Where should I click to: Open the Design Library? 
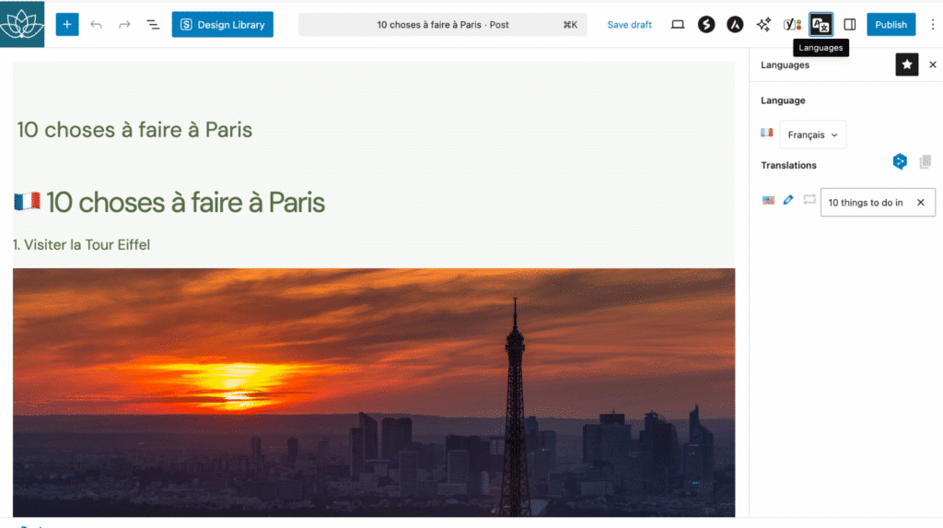point(223,25)
